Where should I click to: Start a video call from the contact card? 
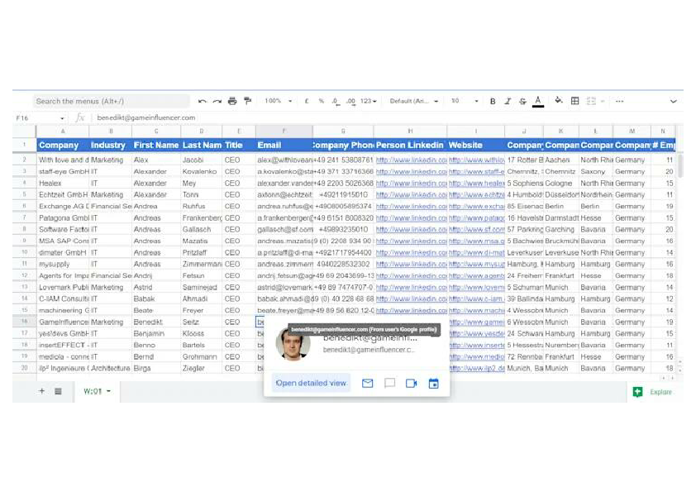click(412, 383)
